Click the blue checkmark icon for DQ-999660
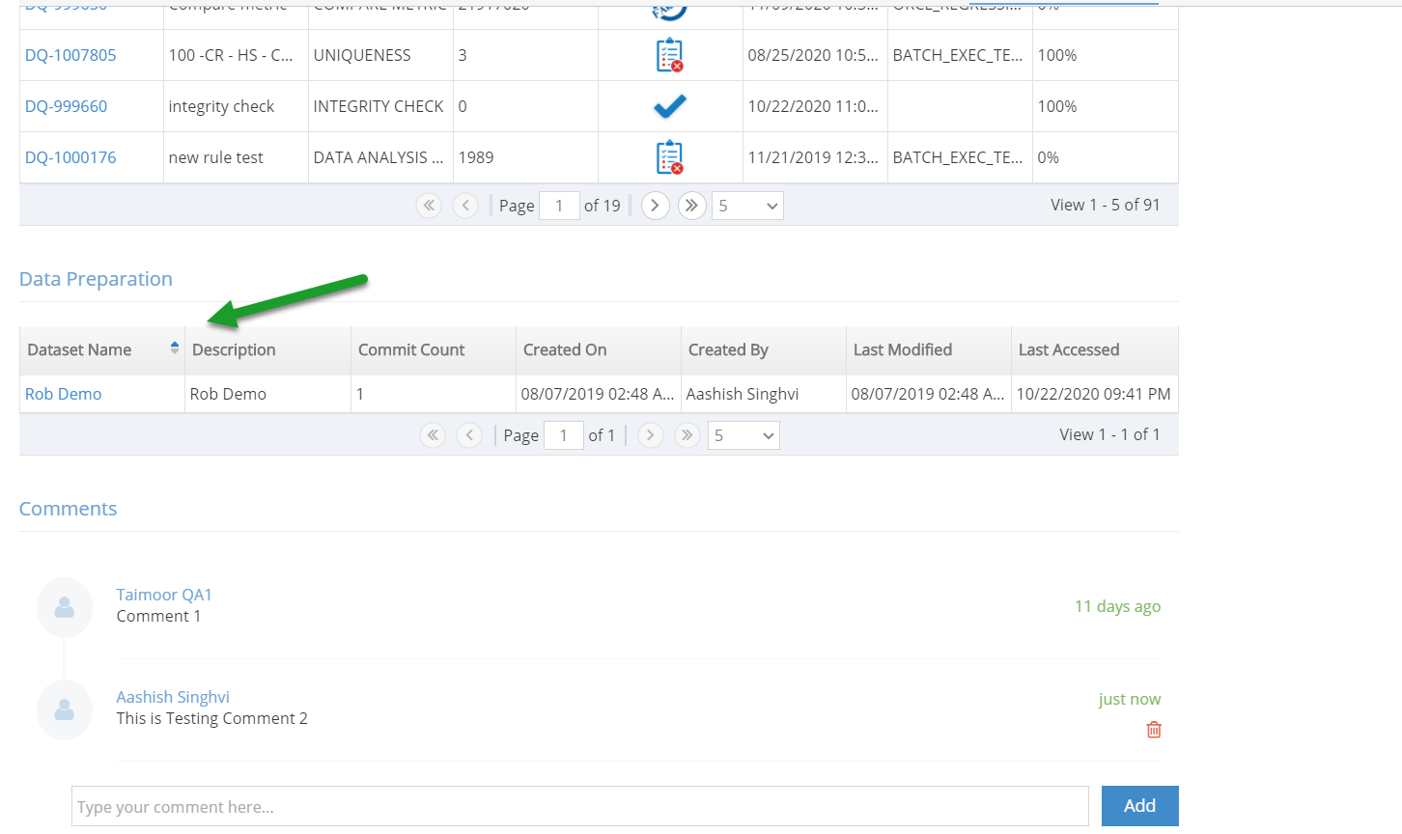This screenshot has width=1402, height=834. click(x=670, y=106)
